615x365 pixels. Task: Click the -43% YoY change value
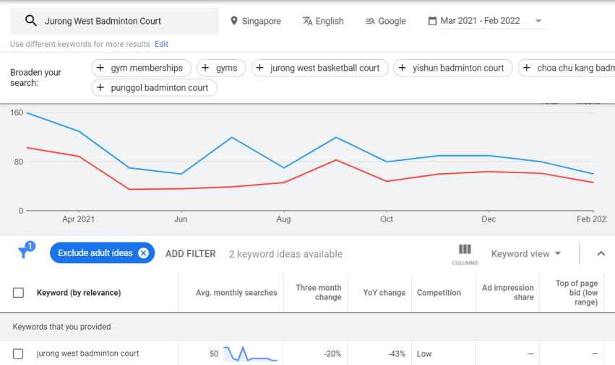pyautogui.click(x=397, y=353)
